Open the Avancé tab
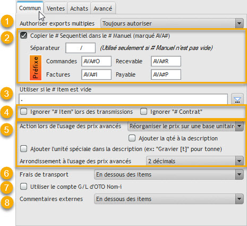This screenshot has width=247, height=226. click(x=103, y=9)
